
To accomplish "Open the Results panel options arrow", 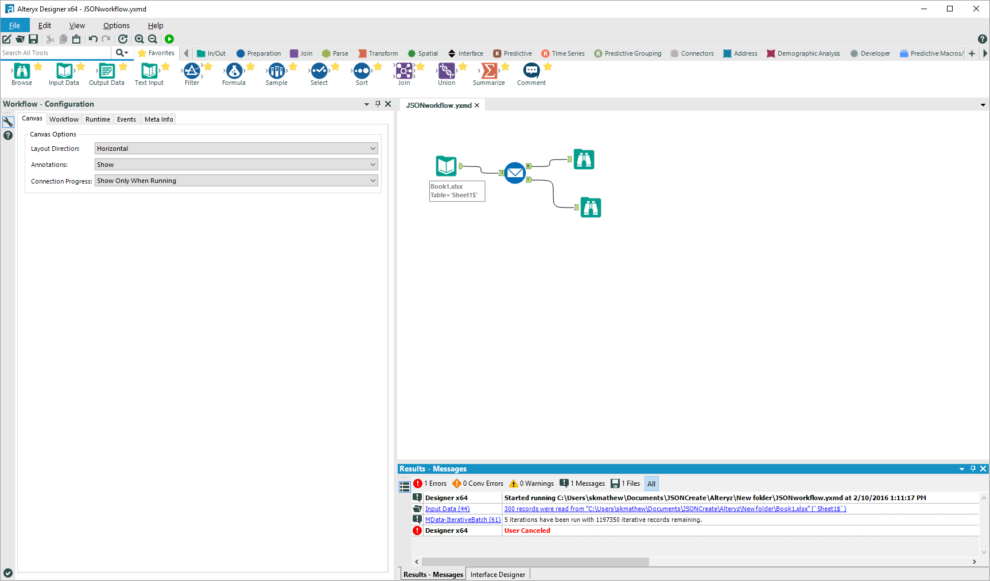I will pos(962,469).
